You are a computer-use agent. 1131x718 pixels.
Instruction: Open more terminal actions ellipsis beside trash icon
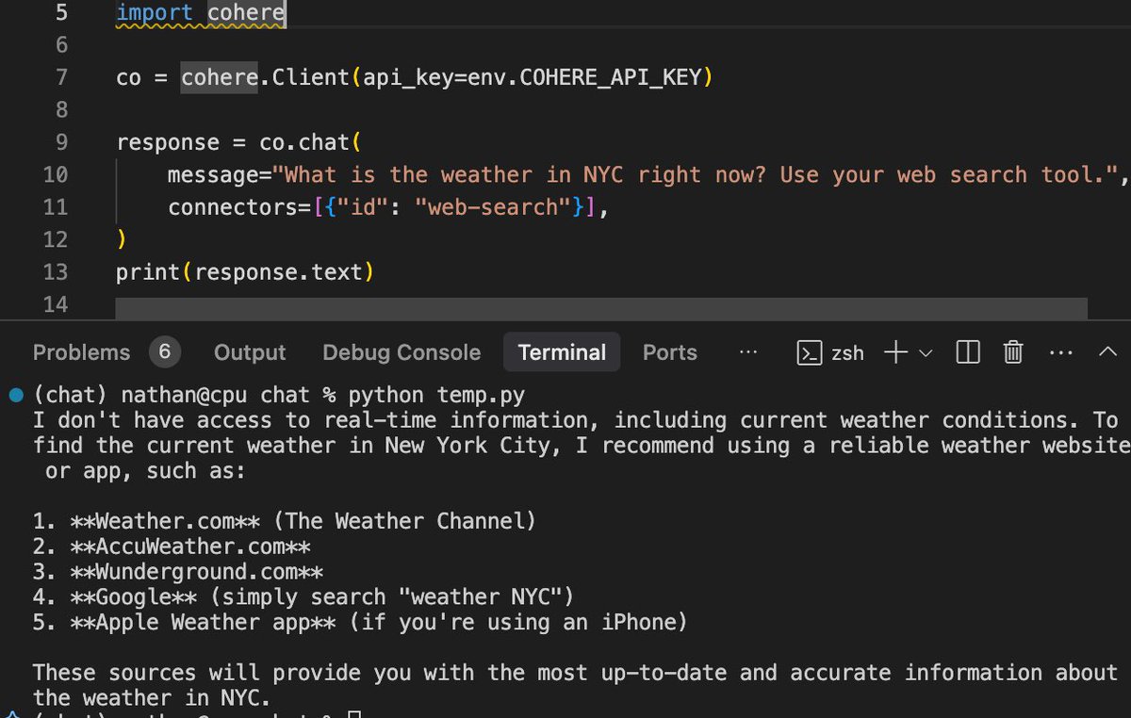tap(1060, 352)
